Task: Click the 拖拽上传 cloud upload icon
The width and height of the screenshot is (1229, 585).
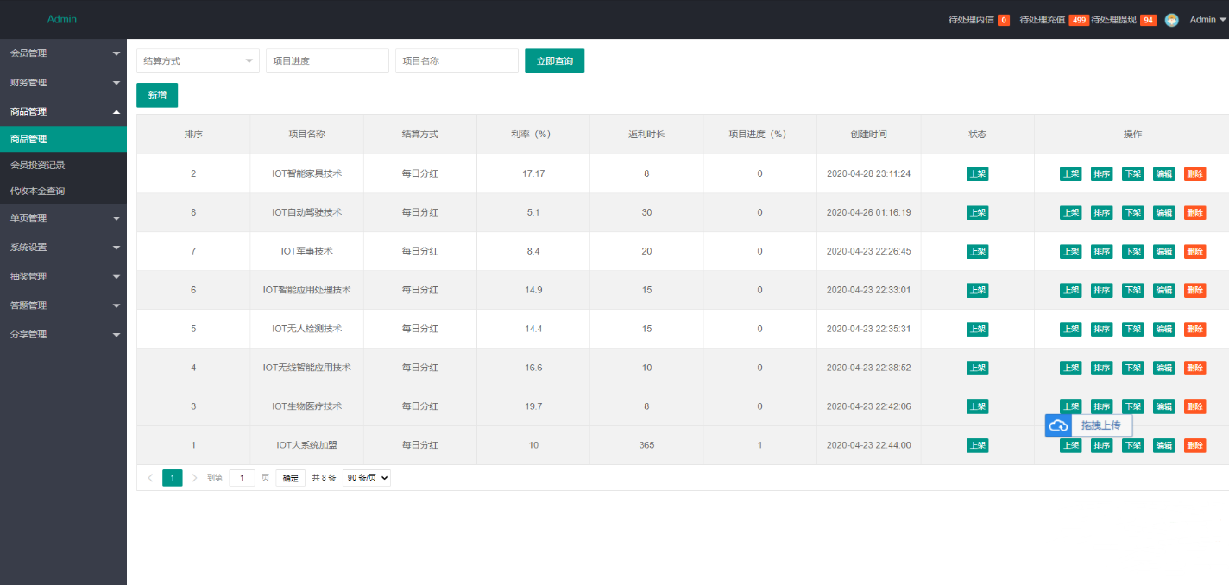Action: point(1058,425)
